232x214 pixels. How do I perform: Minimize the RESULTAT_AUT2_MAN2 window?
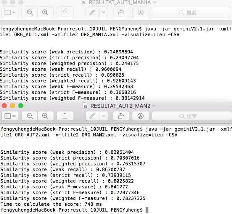pos(13,106)
